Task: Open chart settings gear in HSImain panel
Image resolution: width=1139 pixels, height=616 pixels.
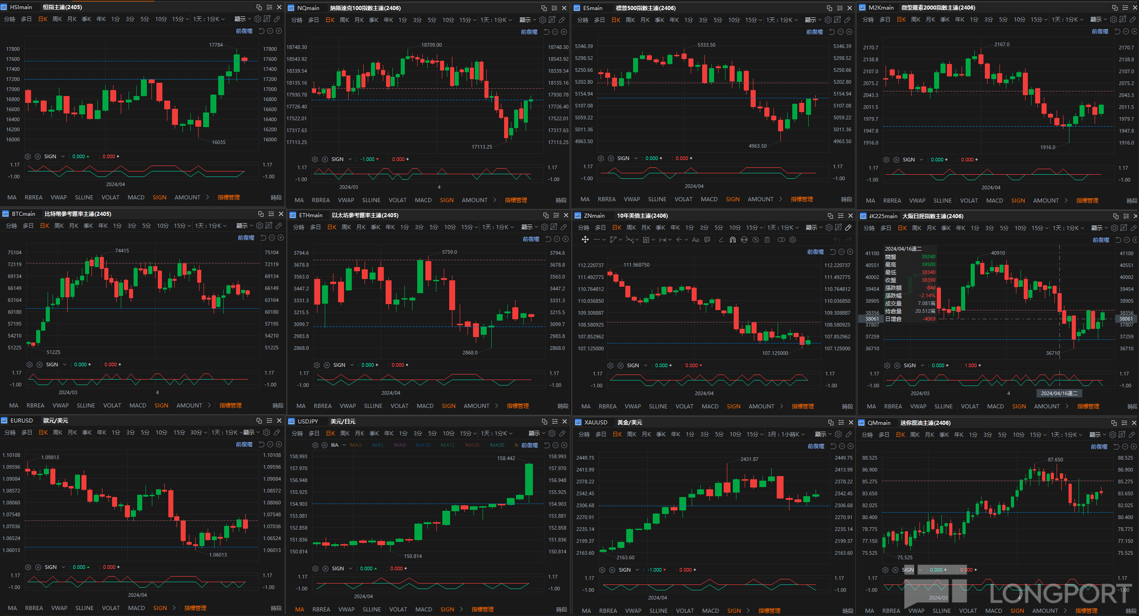Action: (x=258, y=19)
